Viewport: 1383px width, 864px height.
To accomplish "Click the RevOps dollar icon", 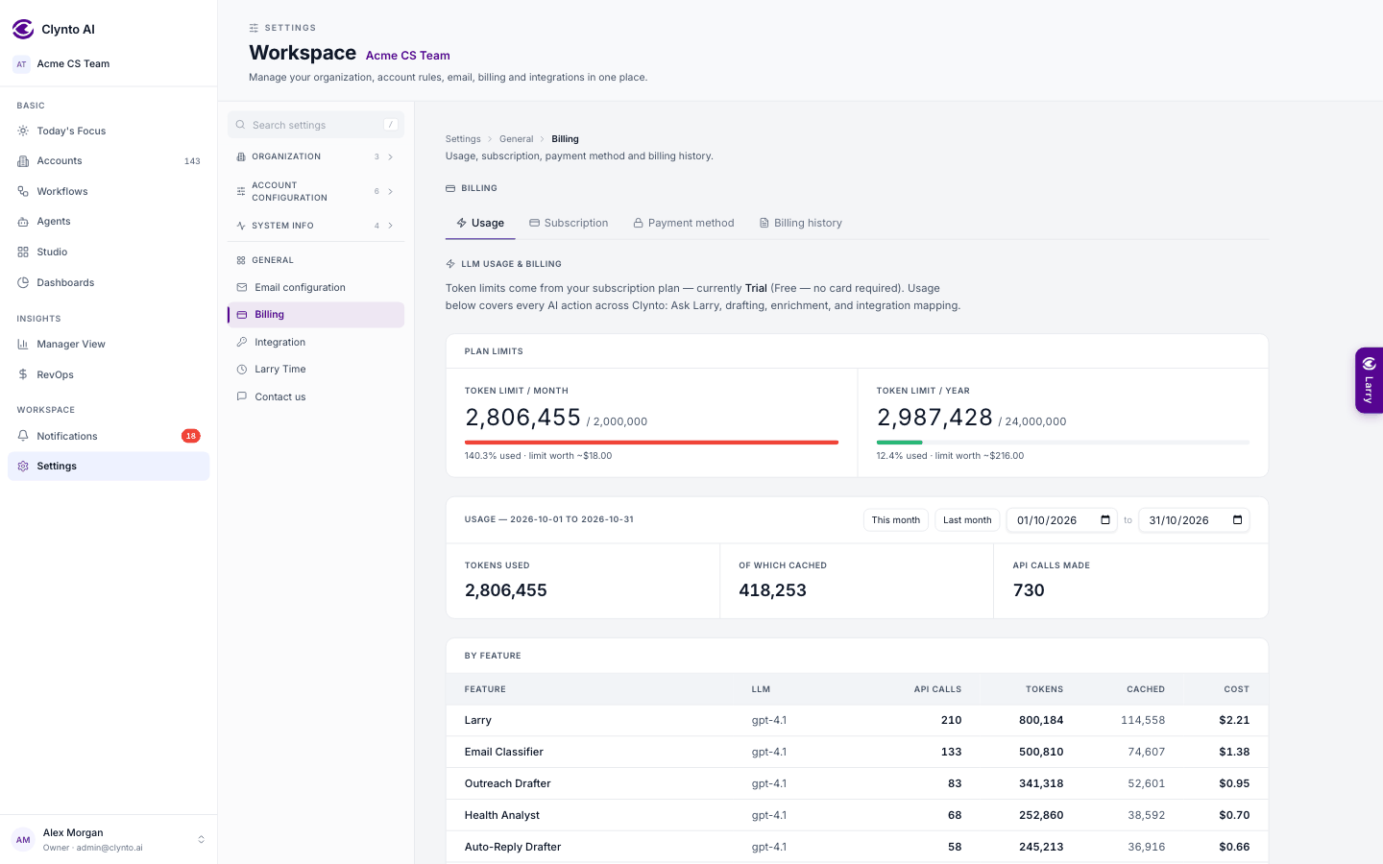I will (23, 374).
